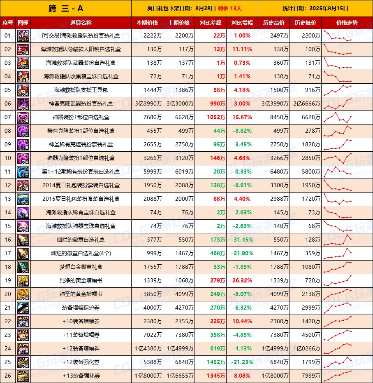Image resolution: width=373 pixels, height=383 pixels.
Task: Click the +11装备增幅券 icon
Action: click(x=23, y=335)
